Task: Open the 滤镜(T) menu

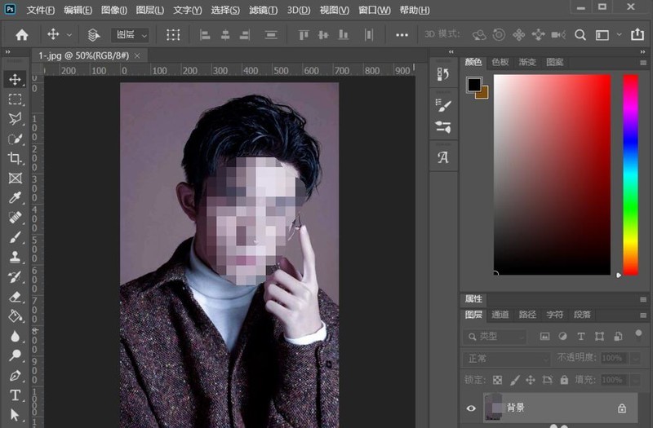Action: (x=263, y=10)
